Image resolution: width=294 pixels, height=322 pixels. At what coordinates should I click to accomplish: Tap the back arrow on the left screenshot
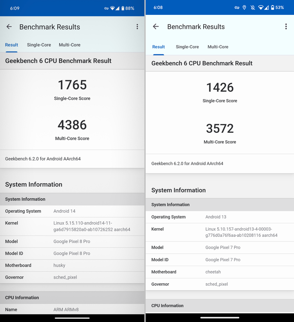[x=9, y=27]
